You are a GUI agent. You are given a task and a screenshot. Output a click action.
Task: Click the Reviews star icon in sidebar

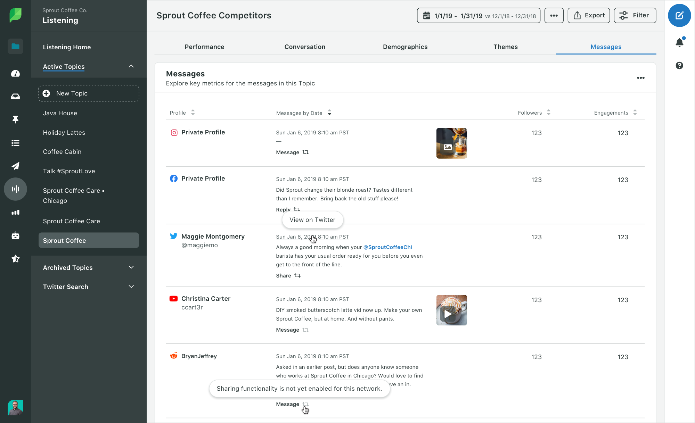click(15, 259)
